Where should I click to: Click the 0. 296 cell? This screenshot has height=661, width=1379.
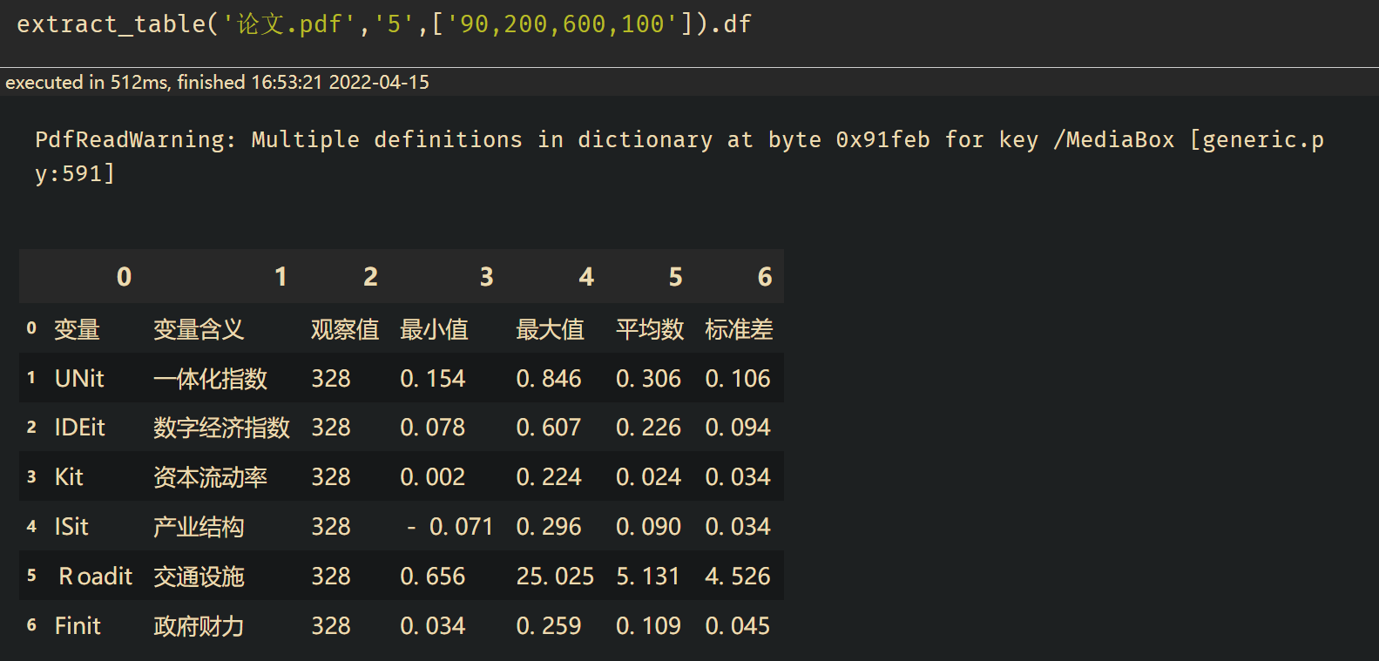point(548,527)
